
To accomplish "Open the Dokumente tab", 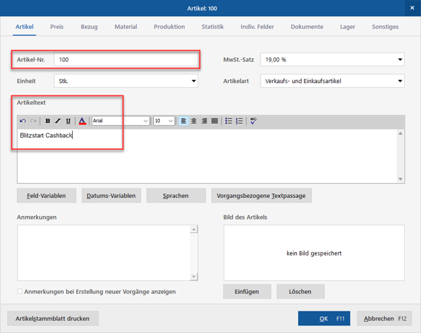I will click(307, 27).
